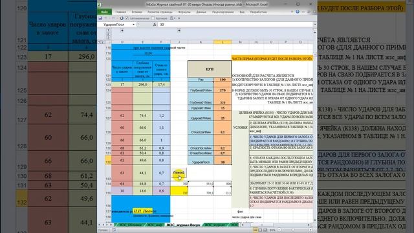414x233 pixels.
Task: Open the Формулы ribbon tab
Action: pyautogui.click(x=184, y=12)
